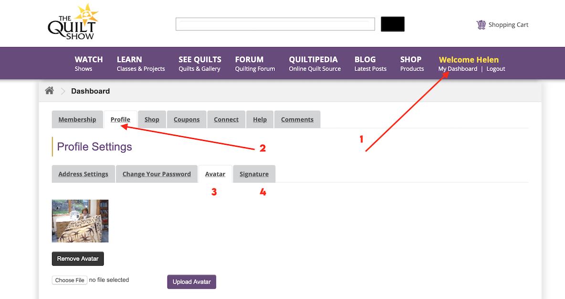Go to SEE QUILTS gallery
Image resolution: width=565 pixels, height=299 pixels.
[x=199, y=64]
